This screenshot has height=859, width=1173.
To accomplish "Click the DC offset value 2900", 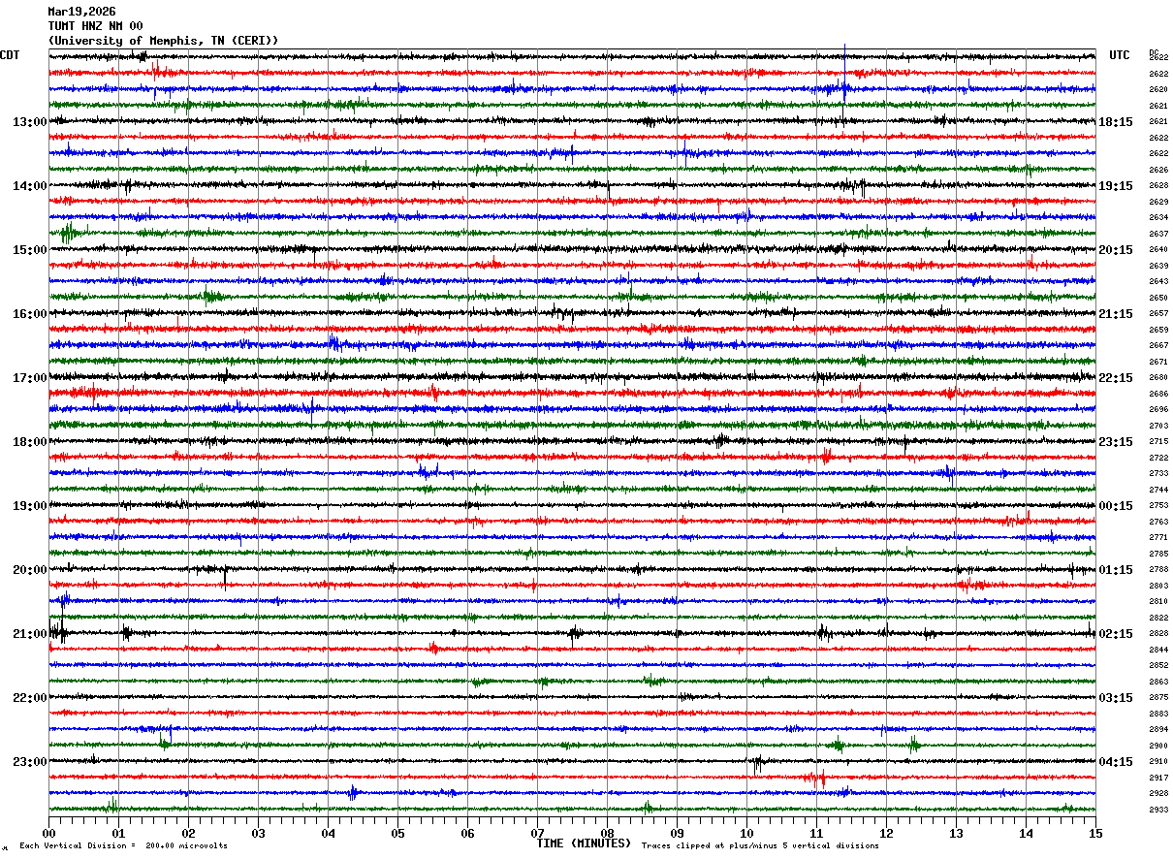I will [x=1158, y=746].
